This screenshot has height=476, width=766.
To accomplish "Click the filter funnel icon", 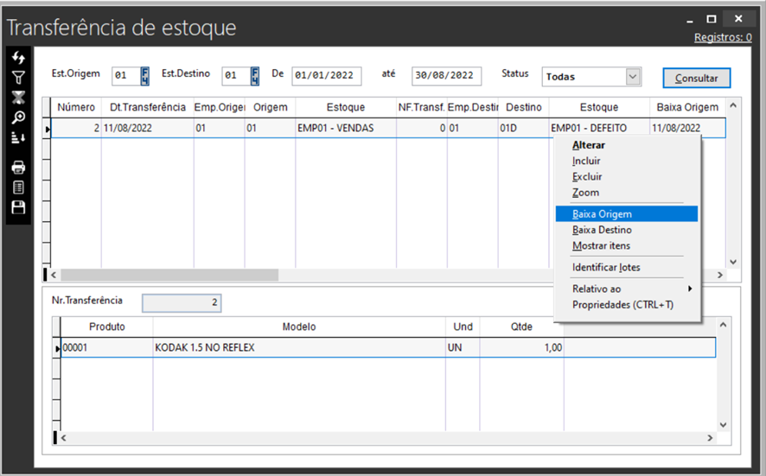I will tap(18, 78).
